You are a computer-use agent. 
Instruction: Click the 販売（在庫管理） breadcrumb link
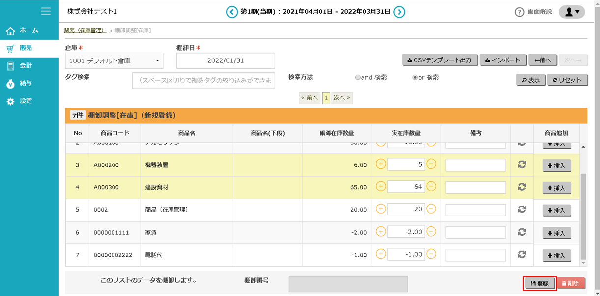[x=85, y=30]
